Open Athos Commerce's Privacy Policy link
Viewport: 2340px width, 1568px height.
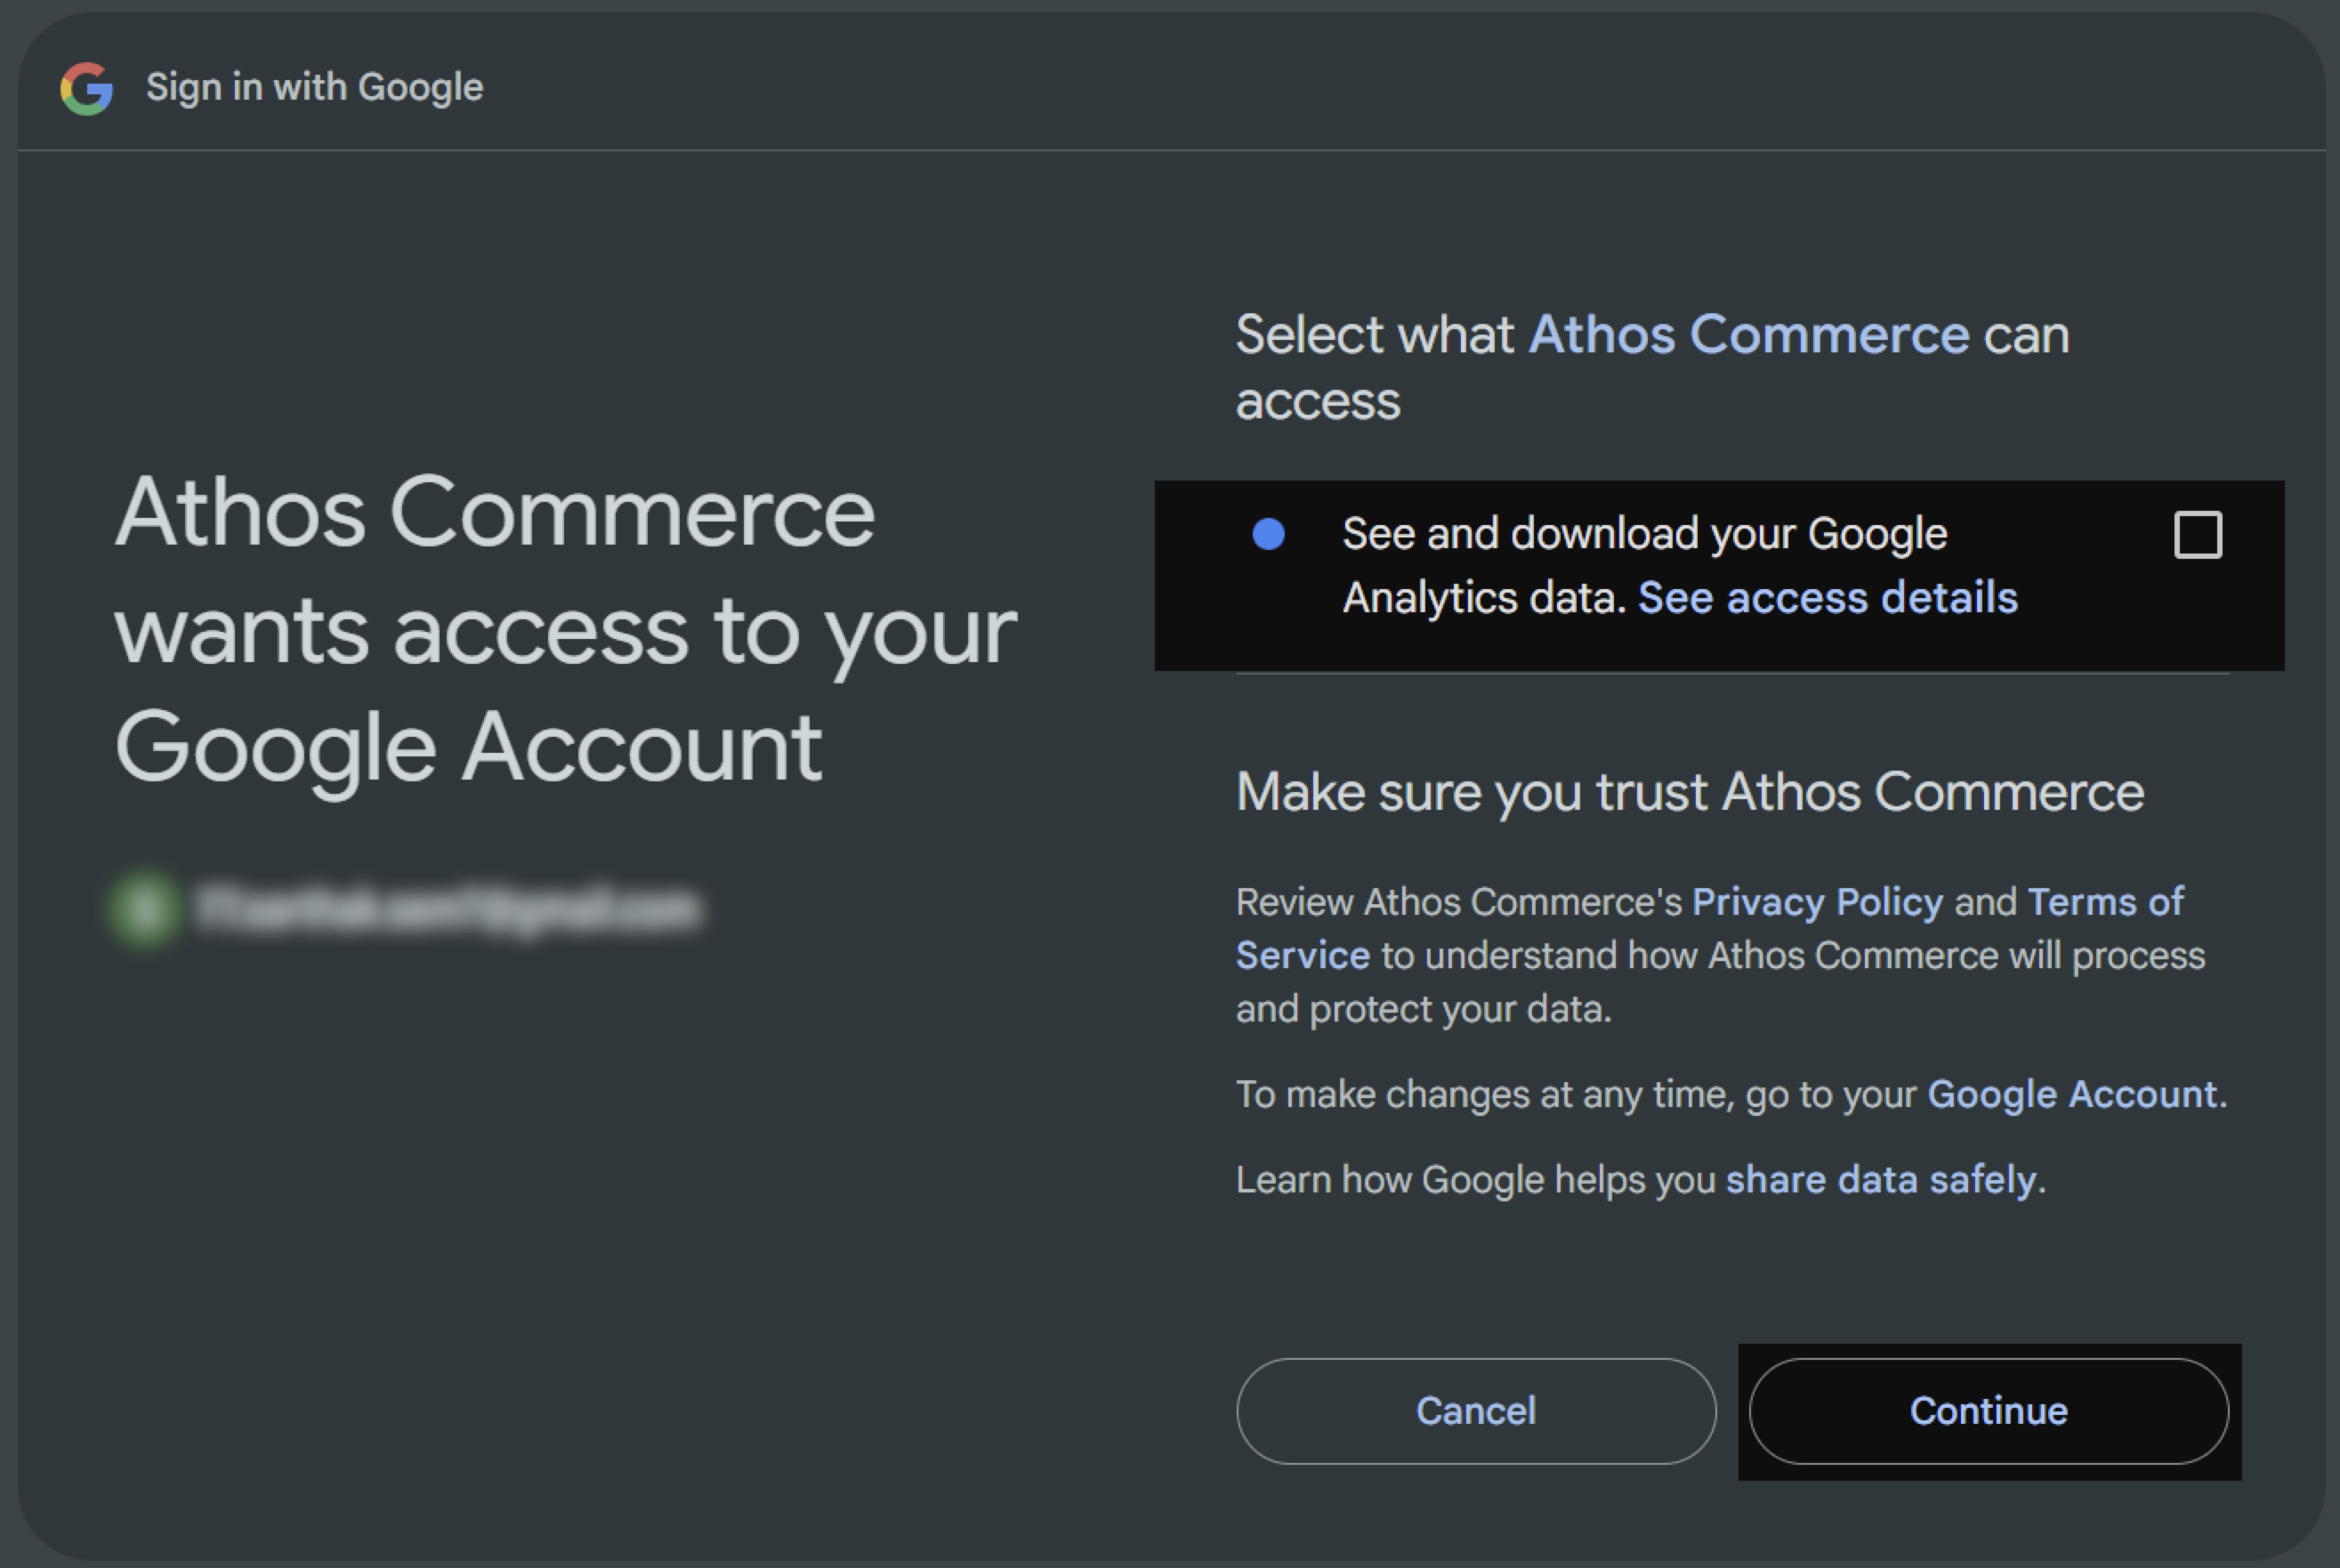click(x=1817, y=902)
